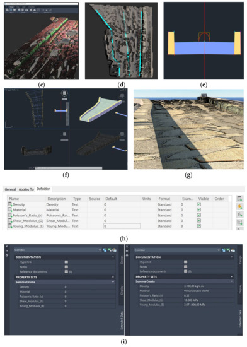Collapse the Summa Crusta property set on left
247x347 pixels.
[x=113, y=282]
